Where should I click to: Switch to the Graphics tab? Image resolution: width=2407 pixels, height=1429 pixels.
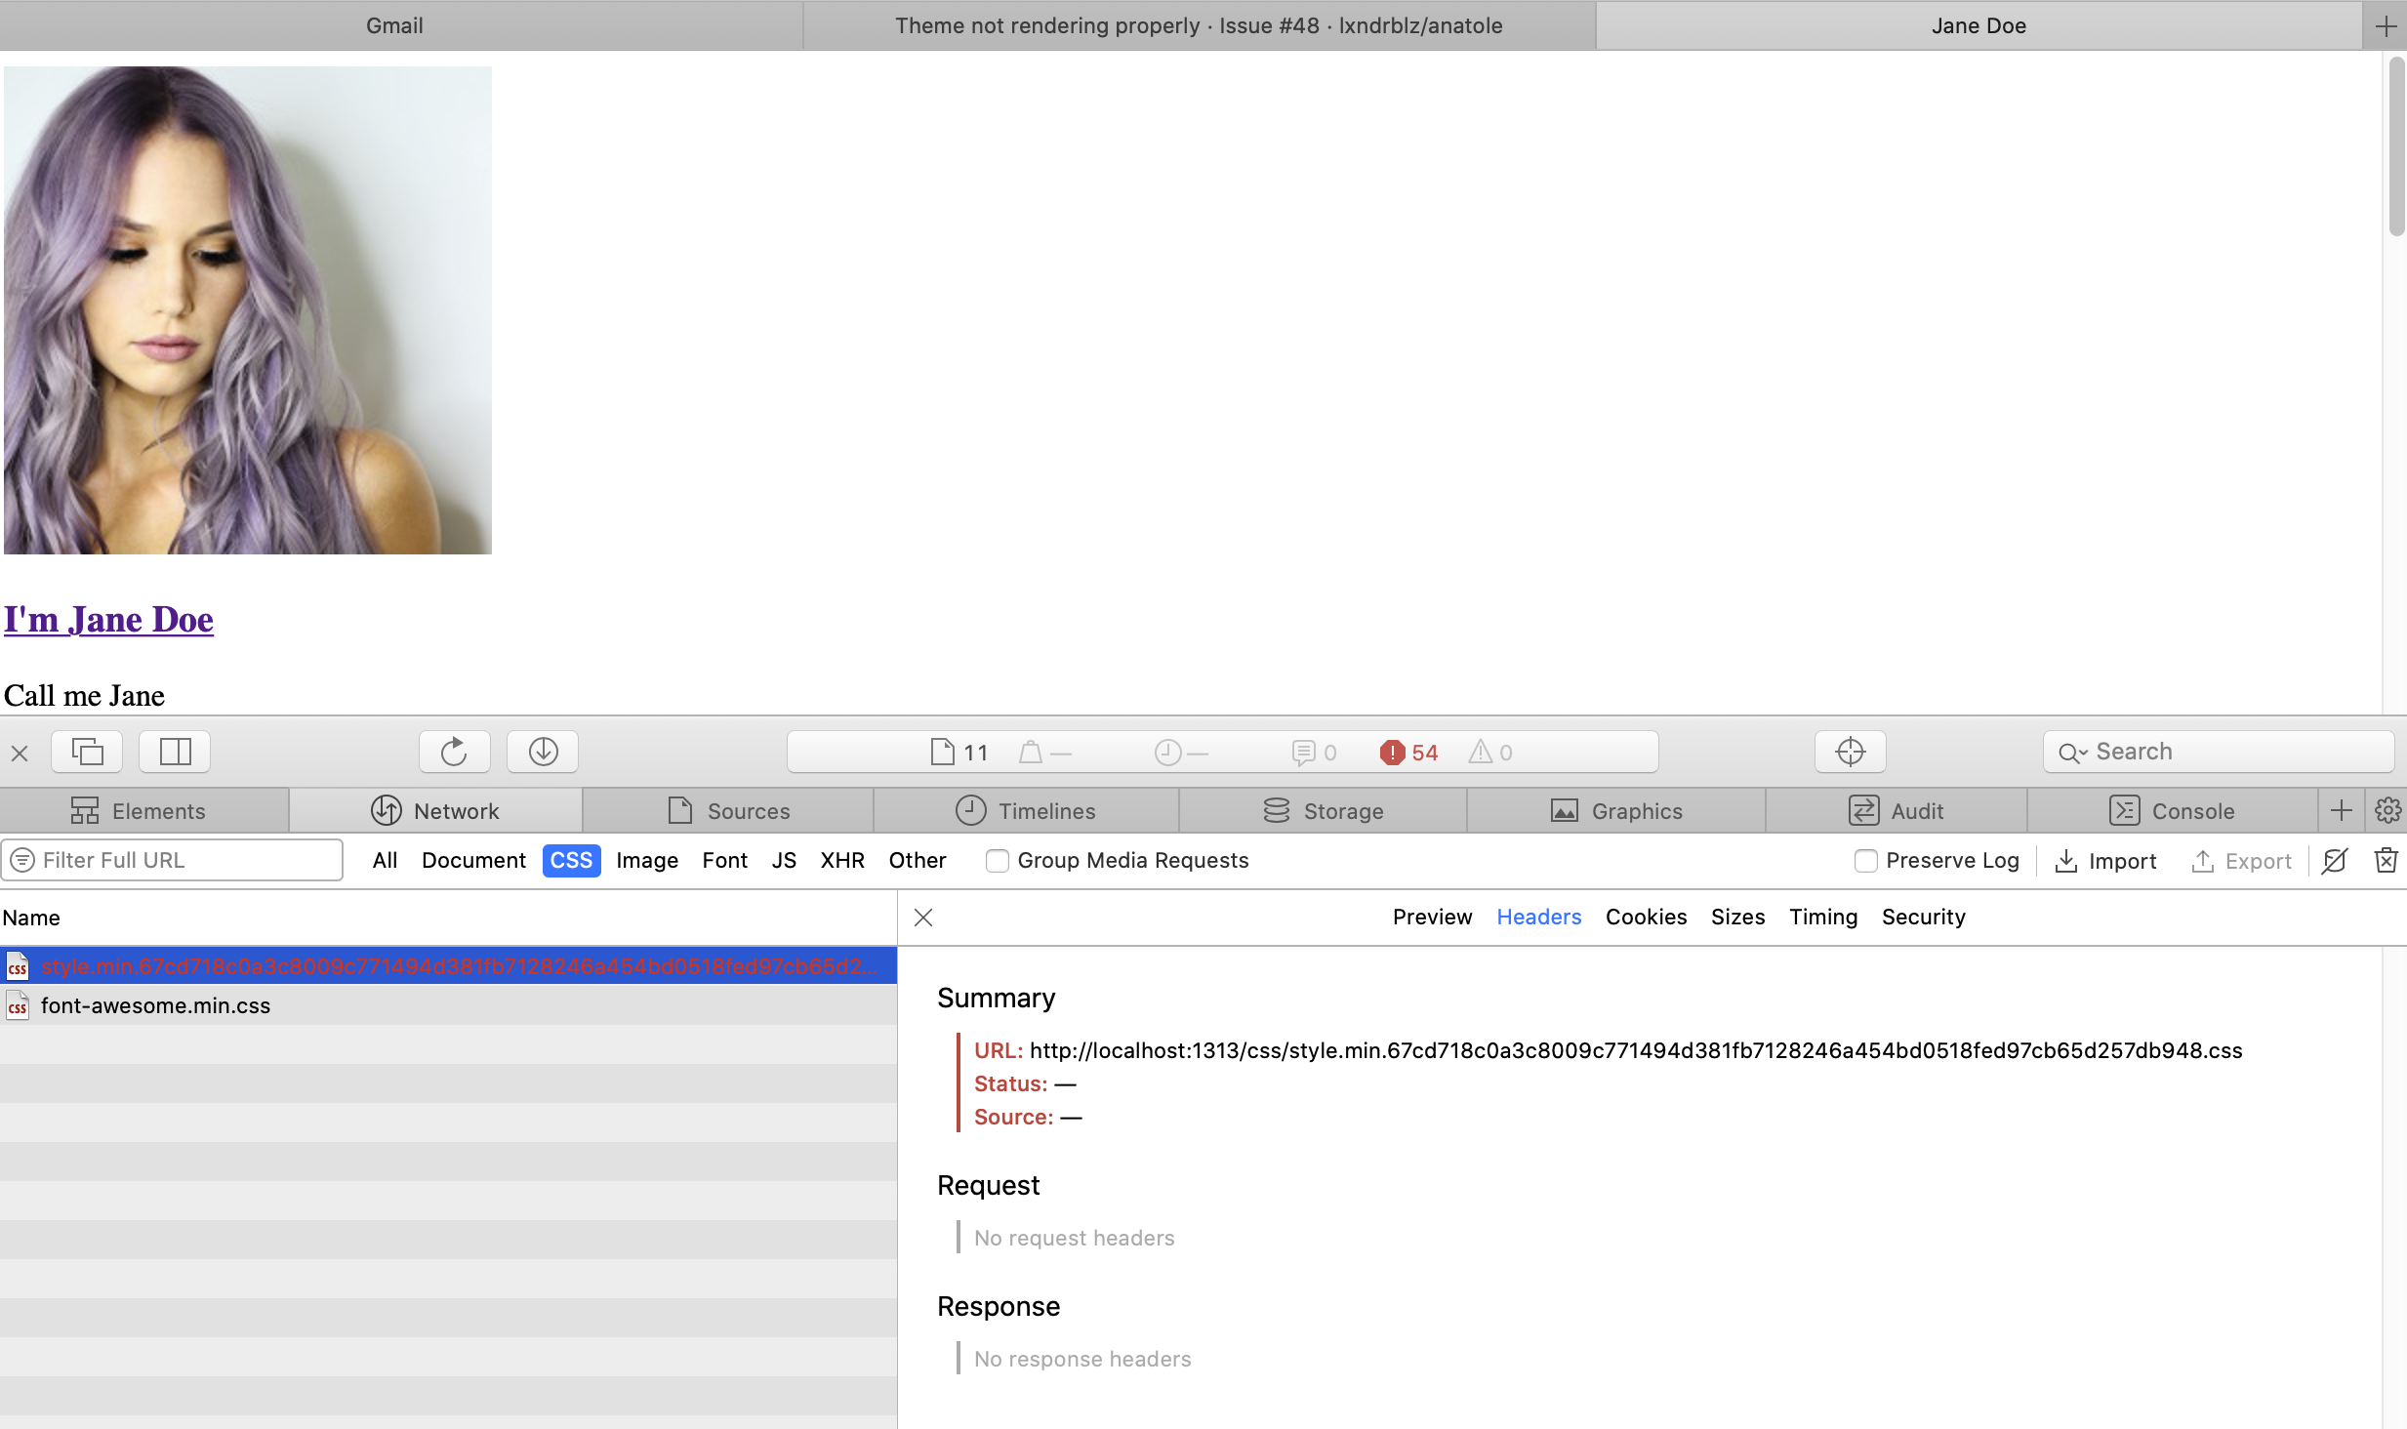[x=1616, y=810]
